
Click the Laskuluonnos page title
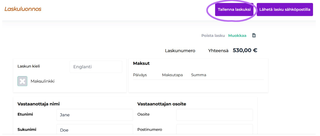coord(23,9)
